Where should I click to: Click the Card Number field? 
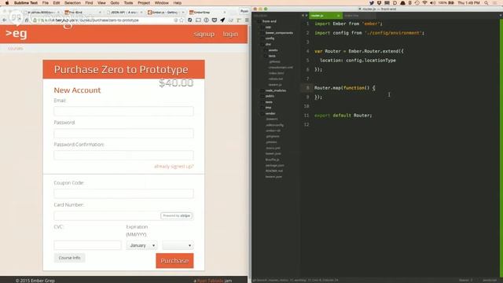123,215
